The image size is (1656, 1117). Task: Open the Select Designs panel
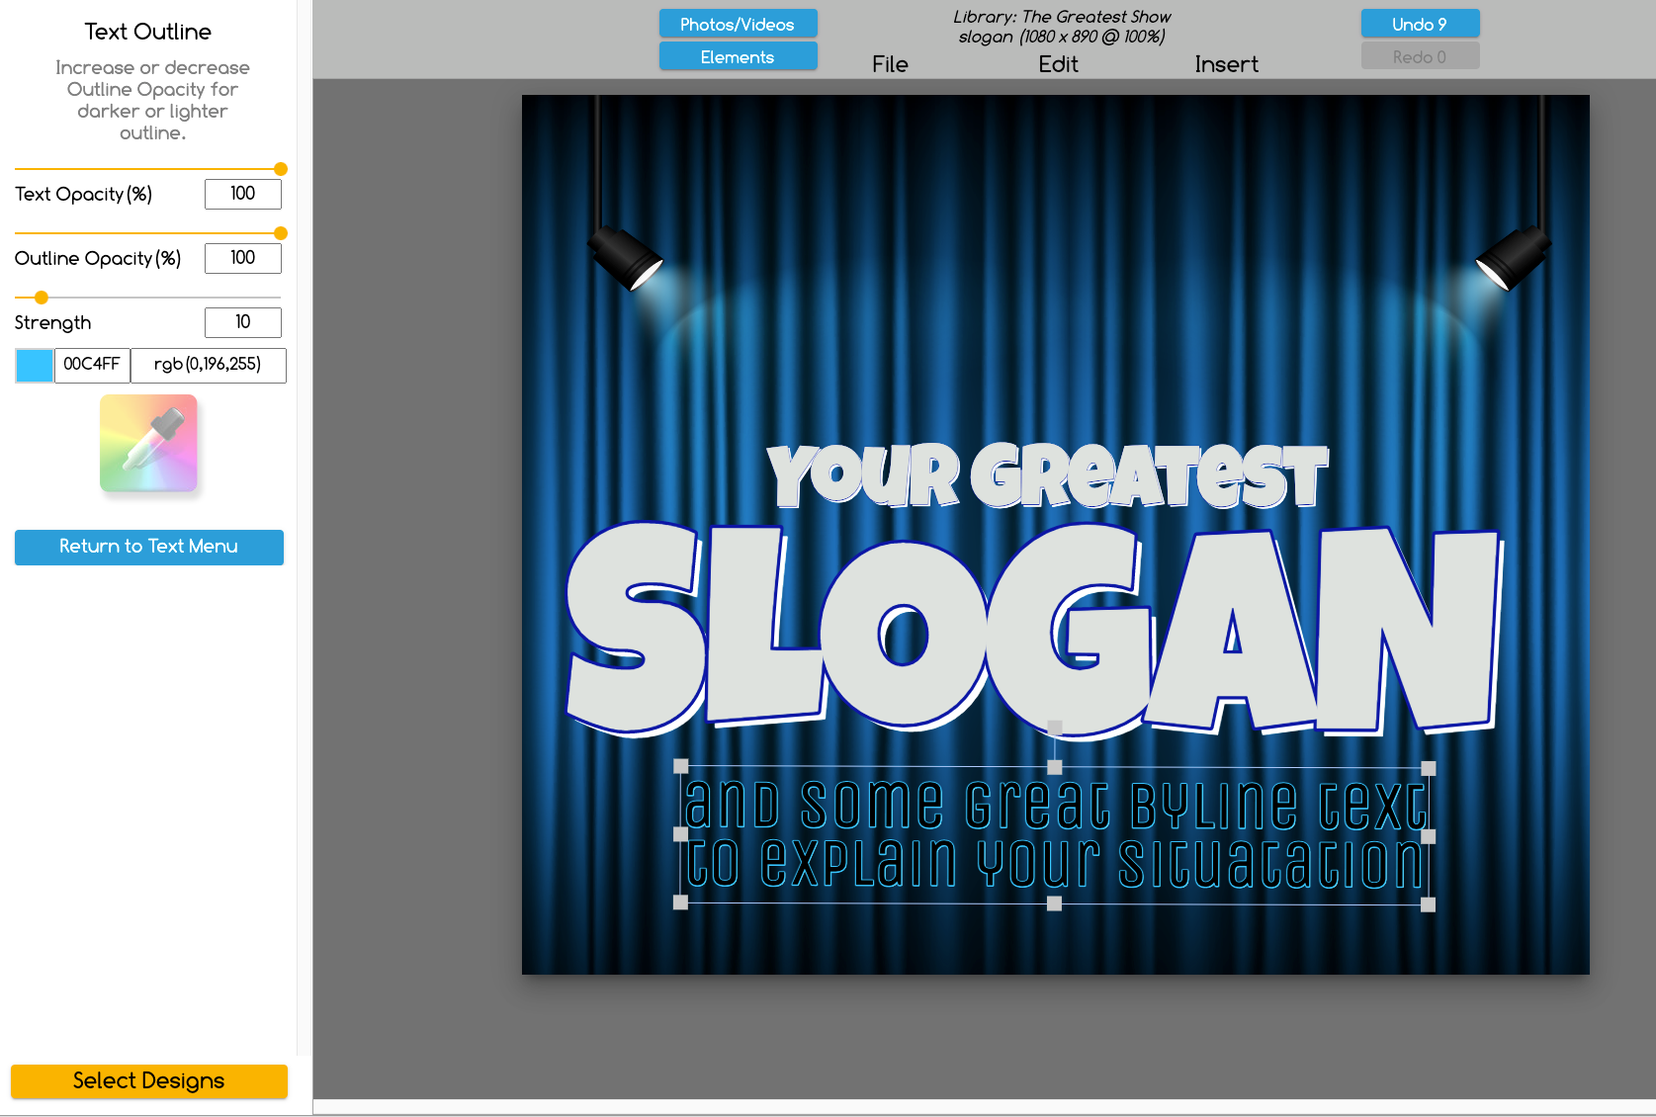click(148, 1080)
